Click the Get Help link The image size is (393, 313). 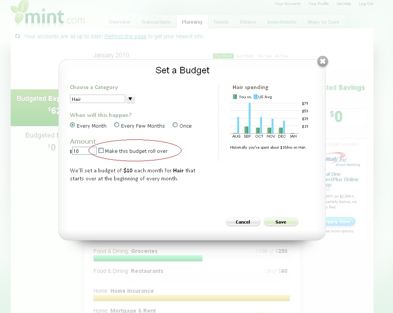(x=344, y=4)
